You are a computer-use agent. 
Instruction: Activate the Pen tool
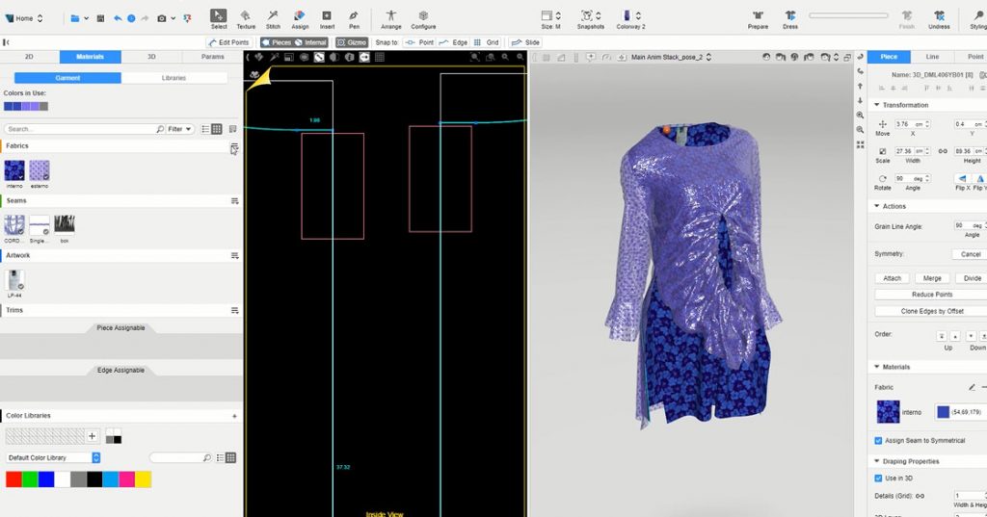[354, 19]
